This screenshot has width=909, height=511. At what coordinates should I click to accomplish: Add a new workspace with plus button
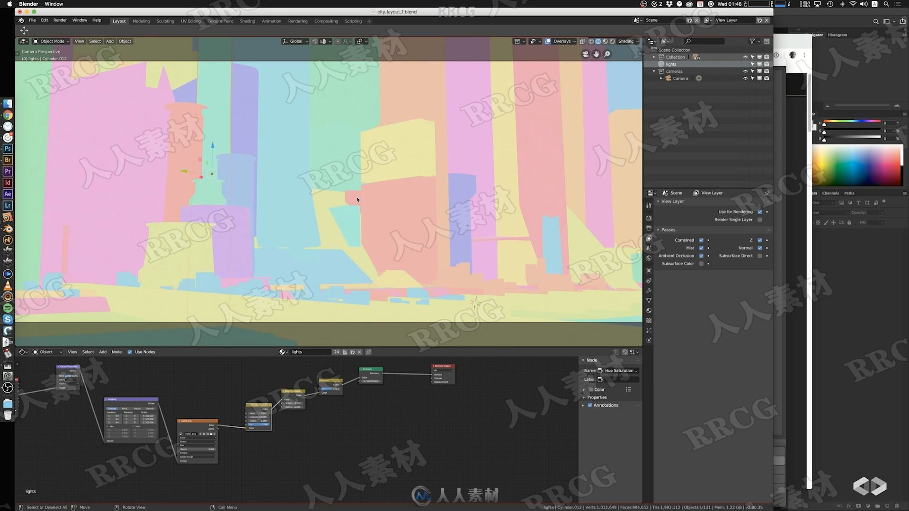(x=369, y=21)
